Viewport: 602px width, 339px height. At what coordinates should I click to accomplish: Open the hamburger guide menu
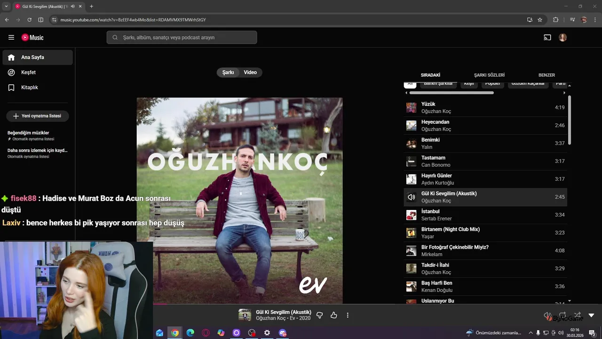tap(11, 38)
